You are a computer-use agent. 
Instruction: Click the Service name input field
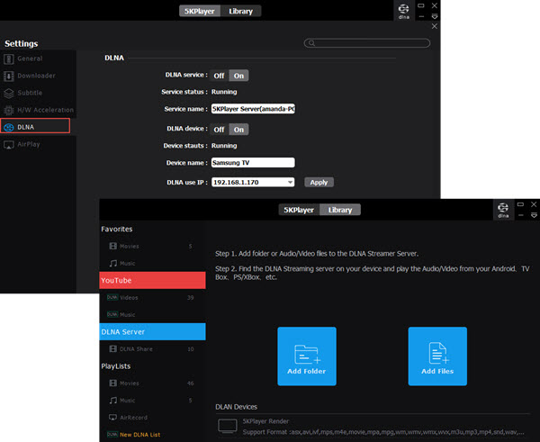point(253,109)
